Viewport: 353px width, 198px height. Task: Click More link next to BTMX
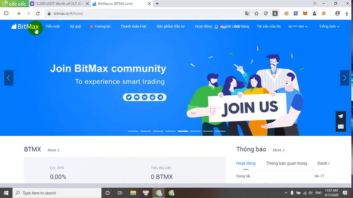(x=54, y=150)
